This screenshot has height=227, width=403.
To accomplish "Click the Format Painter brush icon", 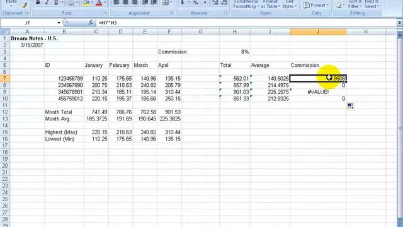I will point(24,4).
